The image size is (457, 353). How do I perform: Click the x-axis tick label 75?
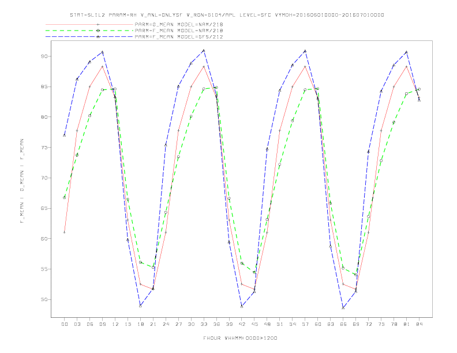click(x=381, y=324)
